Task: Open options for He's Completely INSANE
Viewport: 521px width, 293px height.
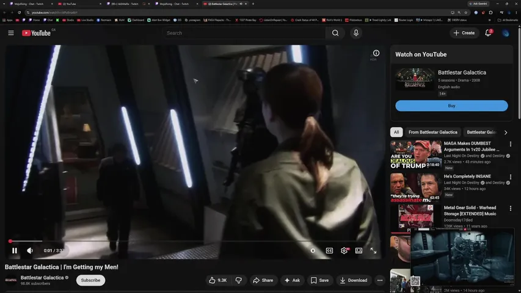Action: click(511, 177)
